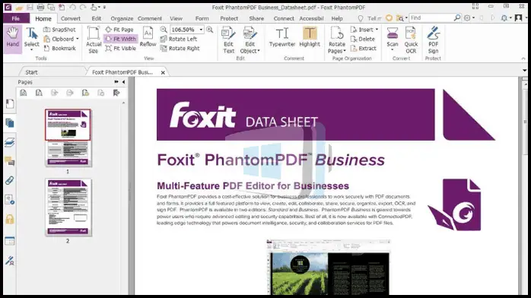Rotate the view left
Image resolution: width=531 pixels, height=298 pixels.
(179, 39)
